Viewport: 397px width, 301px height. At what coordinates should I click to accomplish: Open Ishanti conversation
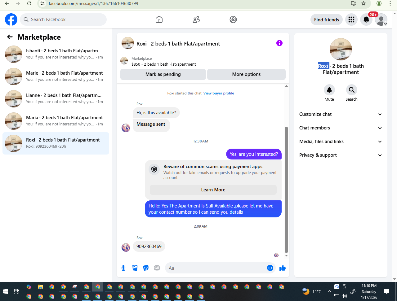[56, 54]
